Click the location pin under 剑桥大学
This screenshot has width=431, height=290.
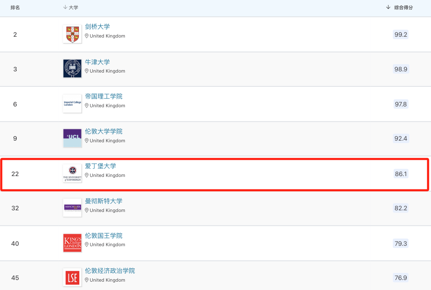coord(86,36)
